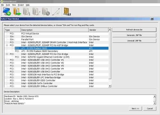
Task: Click the device list scrollbar thumb
Action: coord(110,55)
